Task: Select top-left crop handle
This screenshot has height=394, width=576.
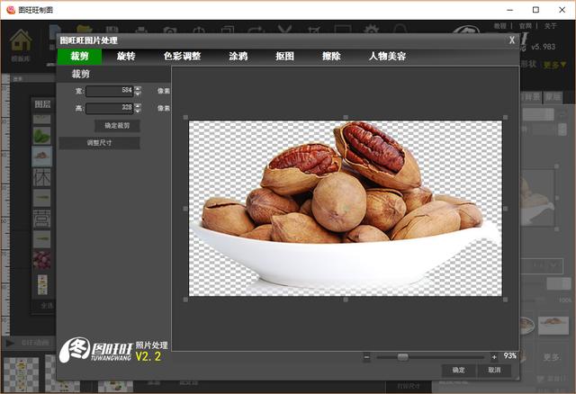Action: pos(185,118)
